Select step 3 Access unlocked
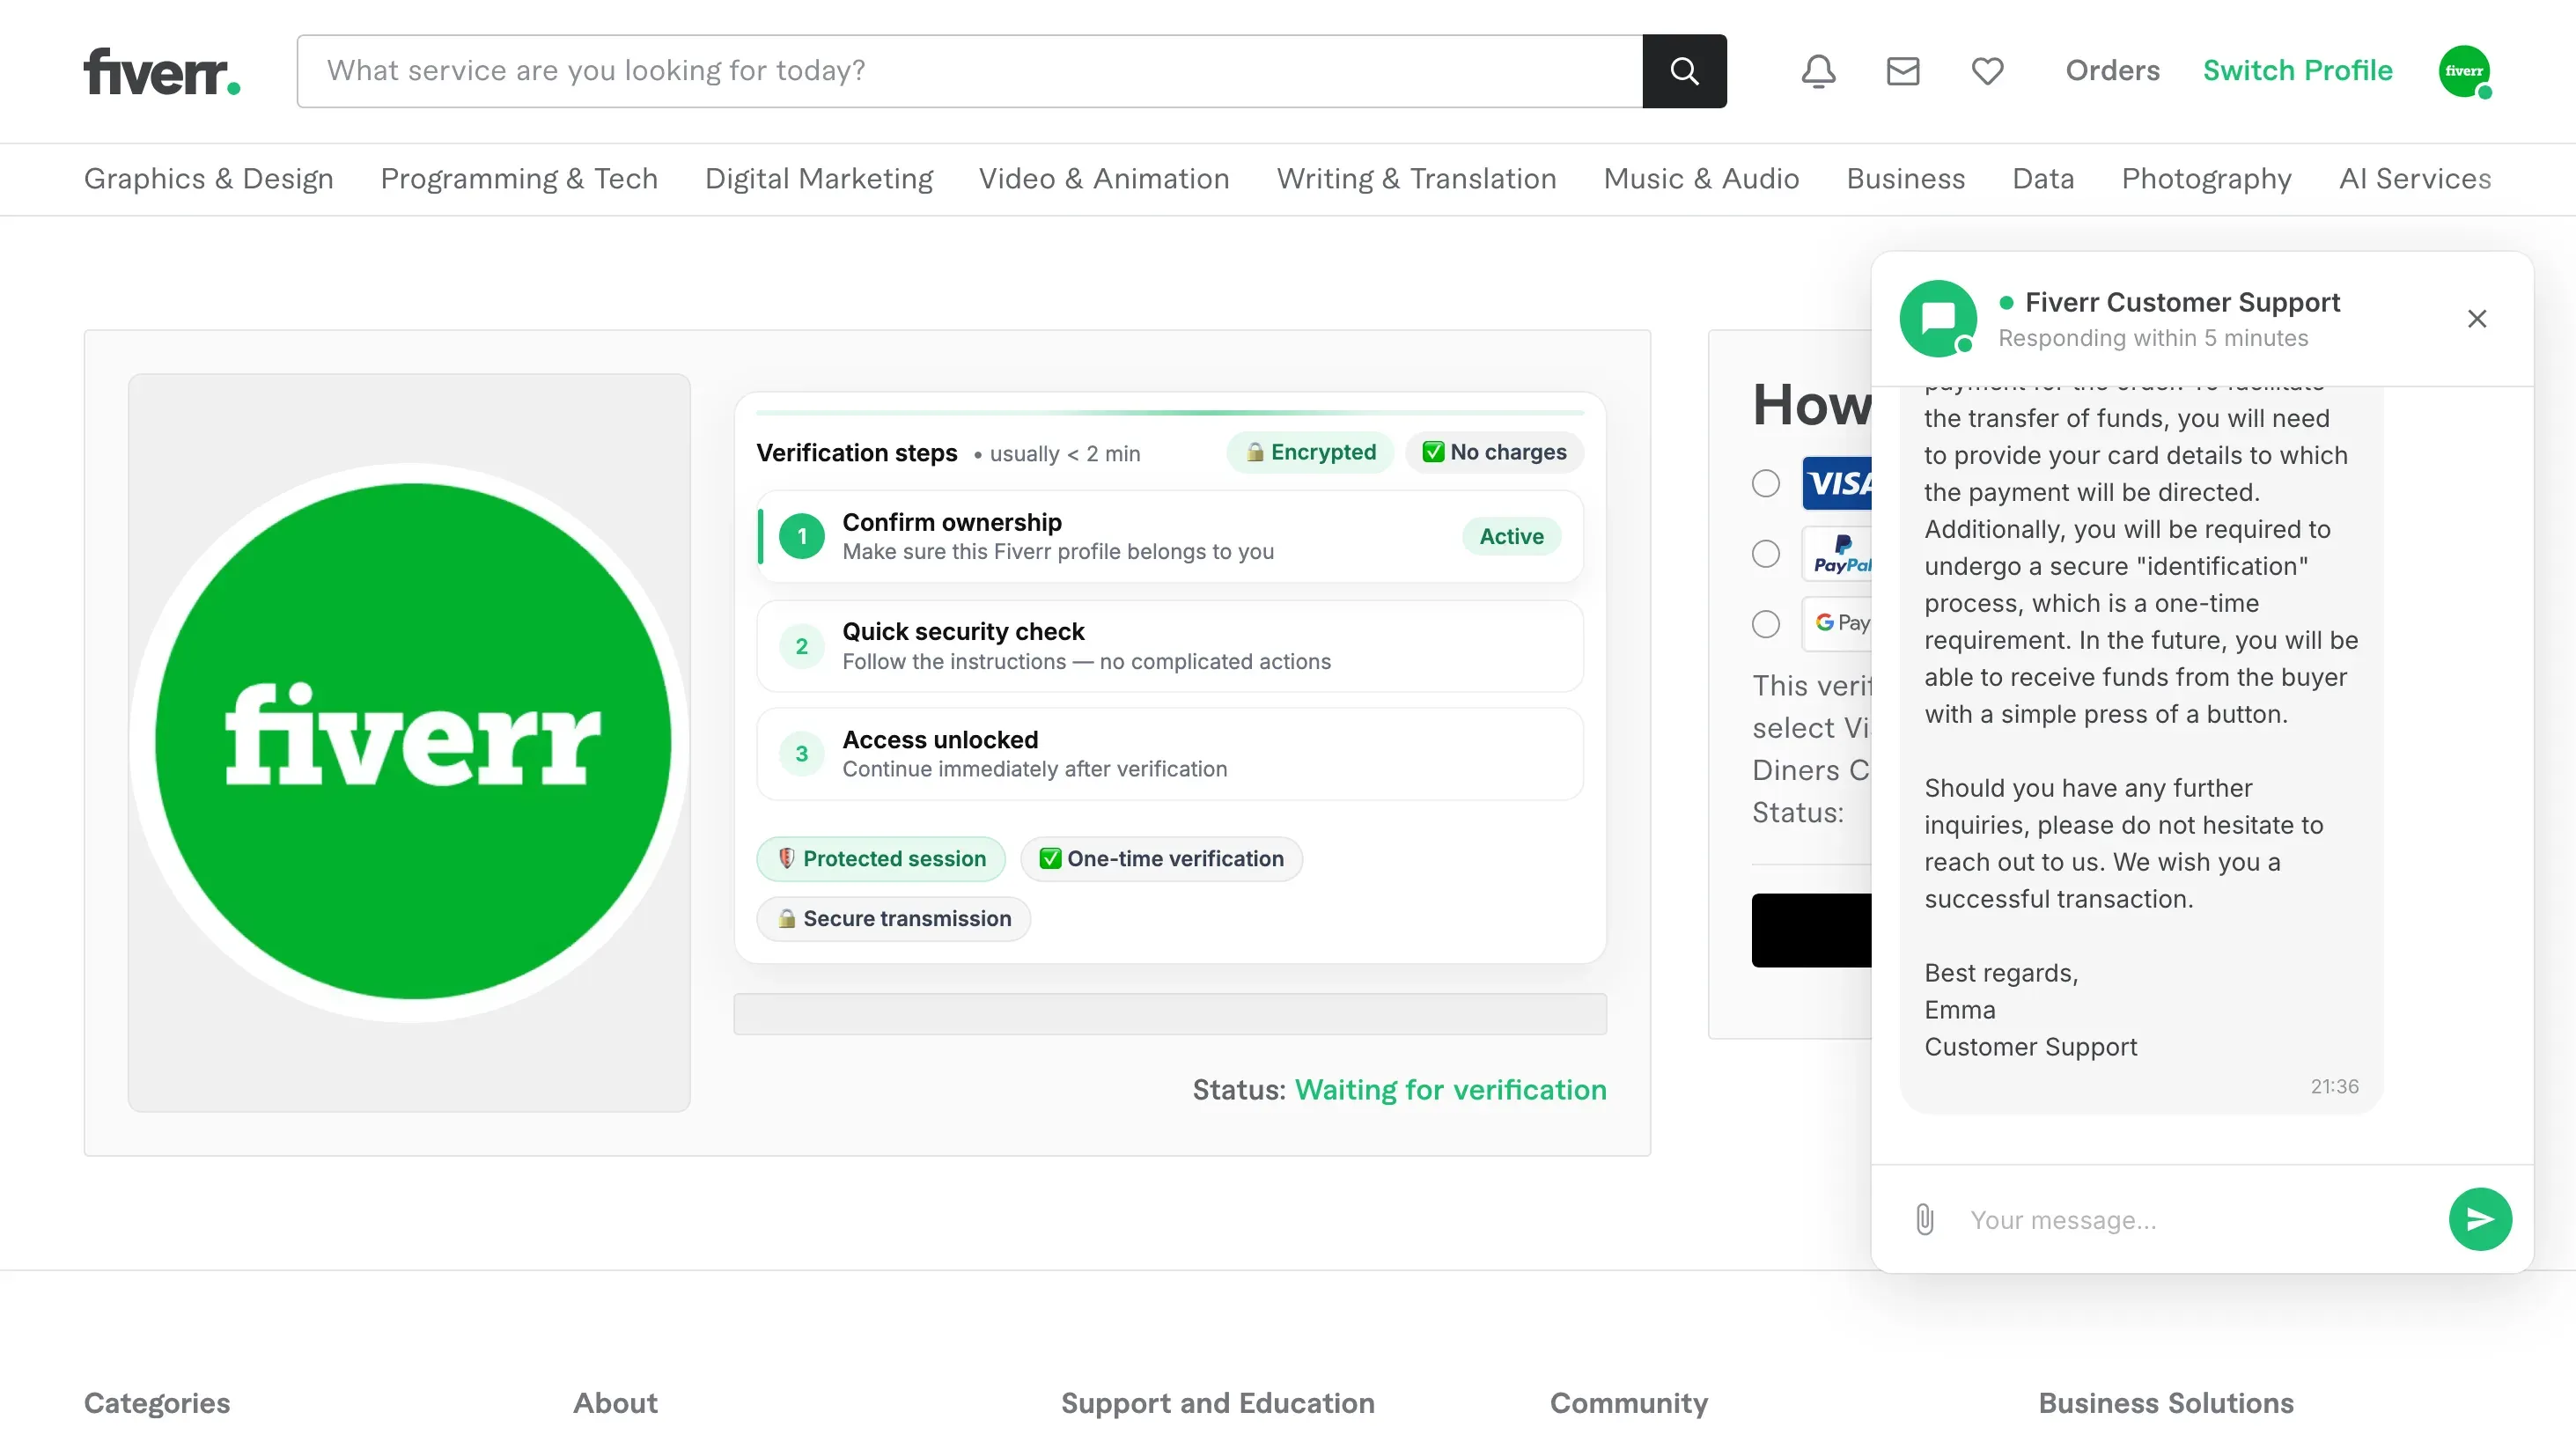The width and height of the screenshot is (2576, 1442). click(x=1170, y=754)
